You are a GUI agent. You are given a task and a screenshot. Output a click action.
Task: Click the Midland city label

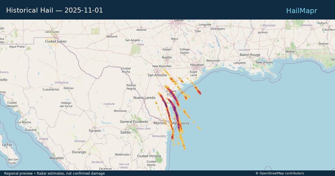point(112,37)
